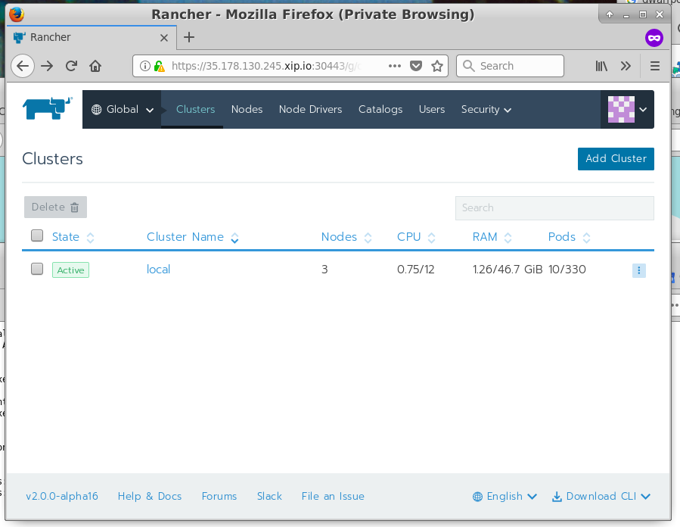Open the Global scope dropdown
Viewport: 680px width, 527px height.
coord(122,109)
